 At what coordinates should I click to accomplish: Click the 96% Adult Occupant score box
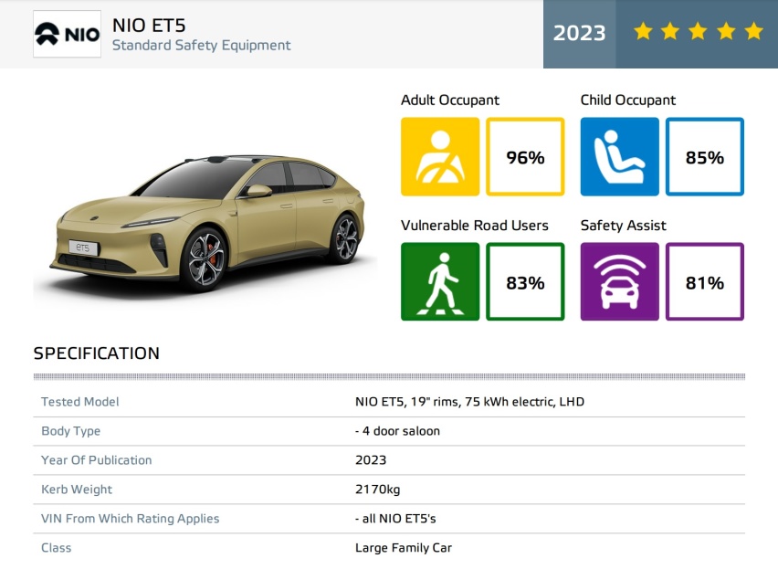(x=525, y=157)
